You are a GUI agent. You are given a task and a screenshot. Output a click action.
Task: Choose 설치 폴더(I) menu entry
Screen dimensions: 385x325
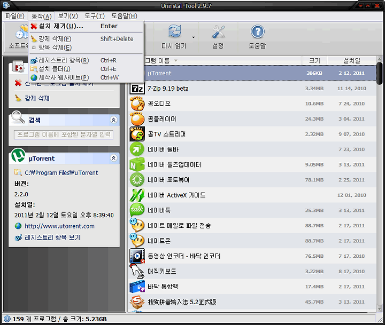pyautogui.click(x=86, y=69)
